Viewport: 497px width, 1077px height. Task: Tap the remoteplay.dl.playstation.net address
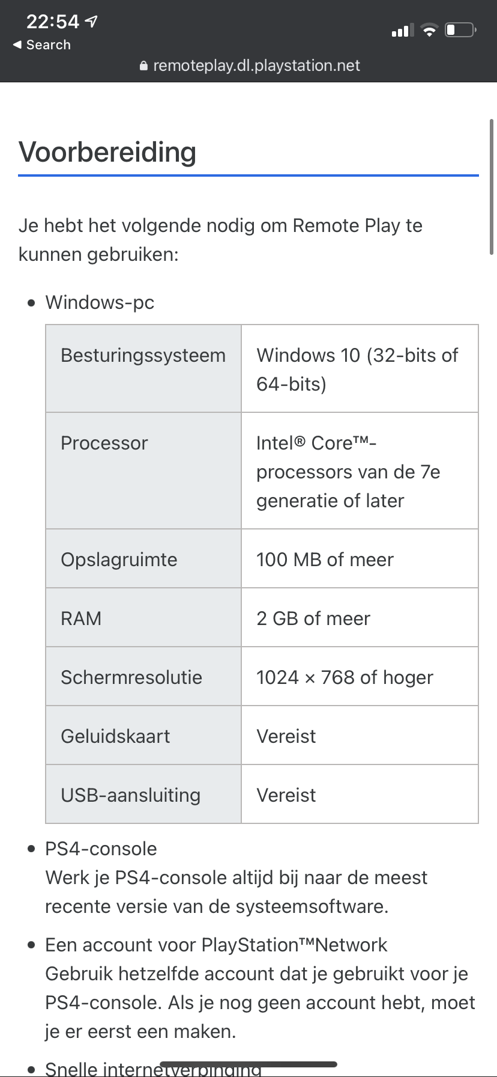coord(256,66)
